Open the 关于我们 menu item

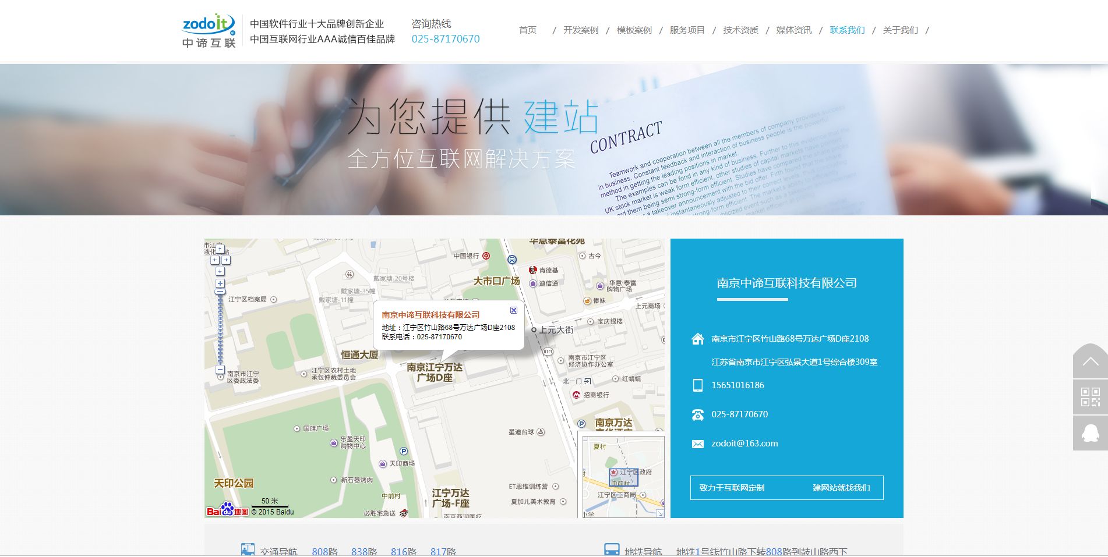(x=901, y=30)
